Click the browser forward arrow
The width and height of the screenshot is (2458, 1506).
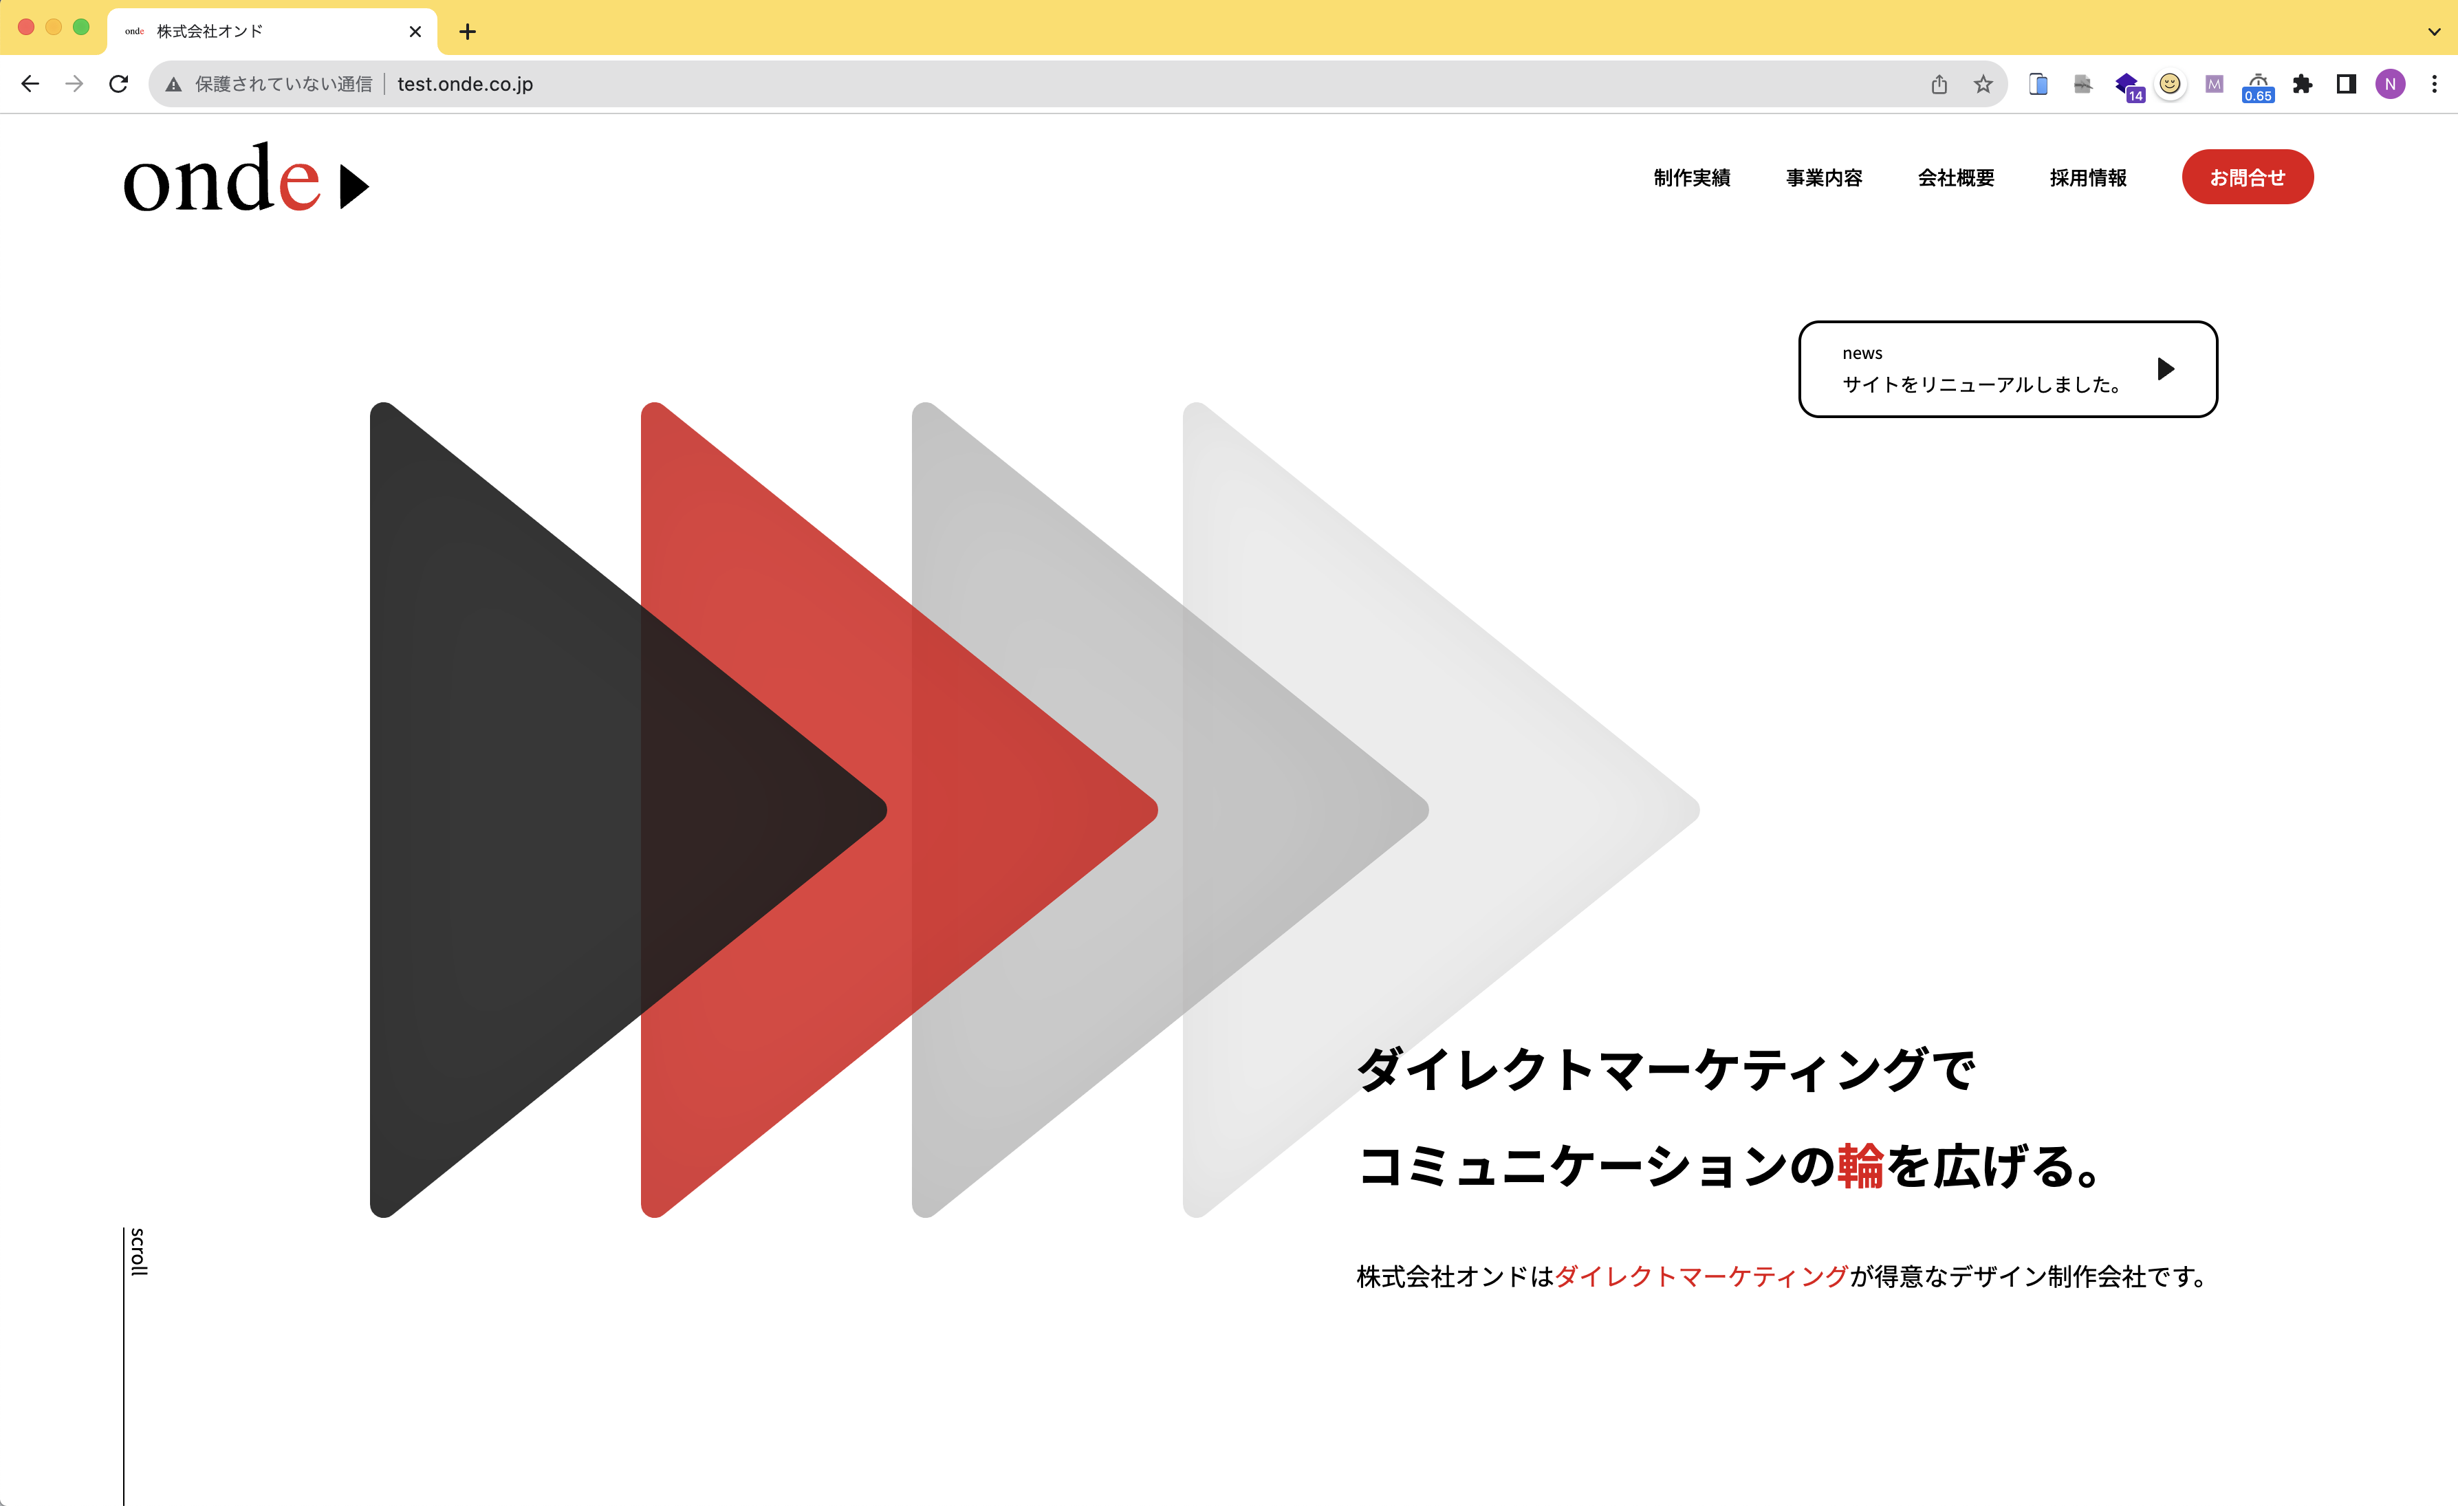[74, 84]
